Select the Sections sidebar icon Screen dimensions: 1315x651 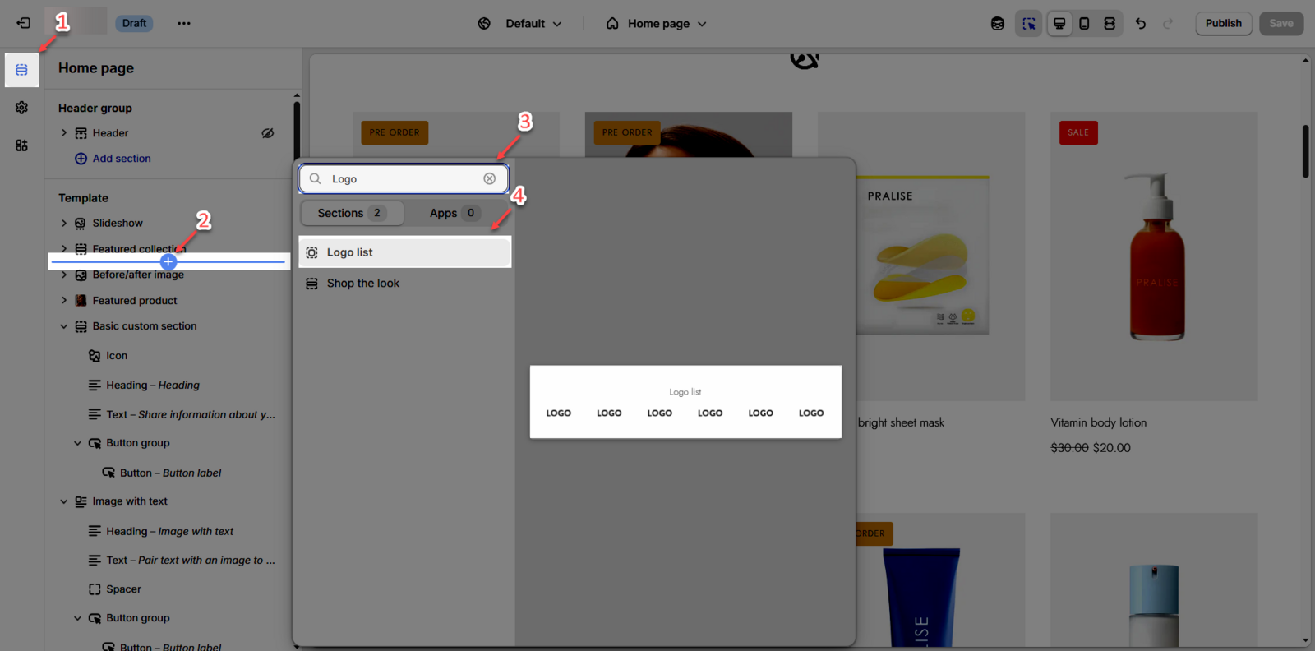click(21, 70)
